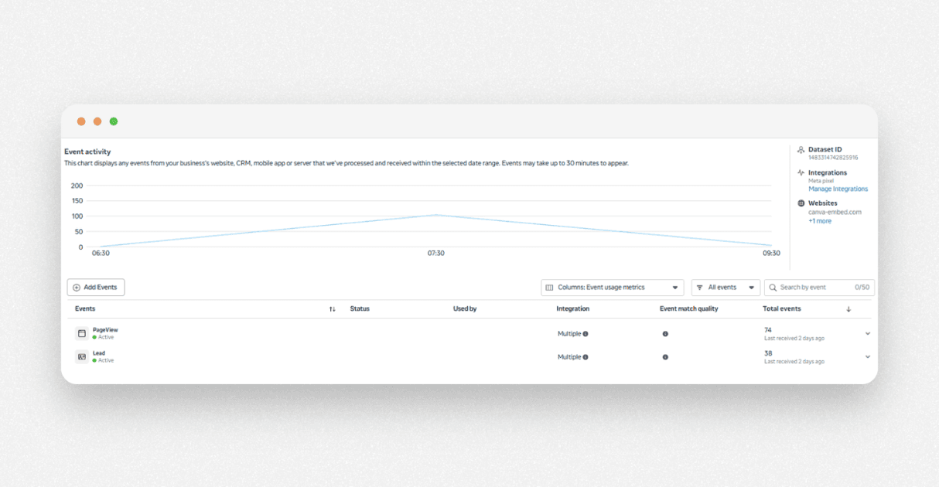Click the Lead event name
The image size is (939, 487).
pyautogui.click(x=99, y=353)
